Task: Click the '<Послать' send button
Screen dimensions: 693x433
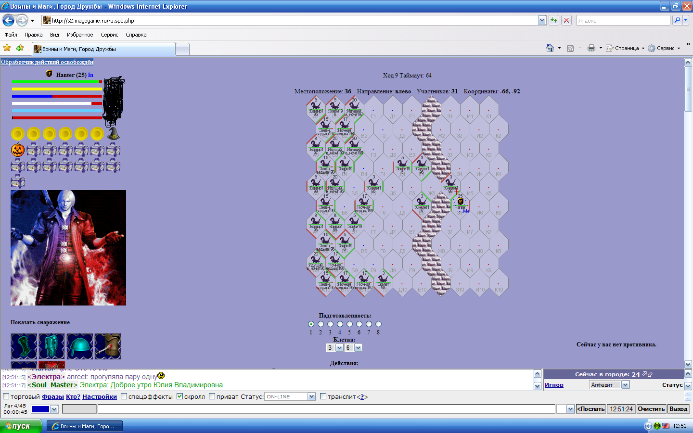Action: click(x=591, y=409)
